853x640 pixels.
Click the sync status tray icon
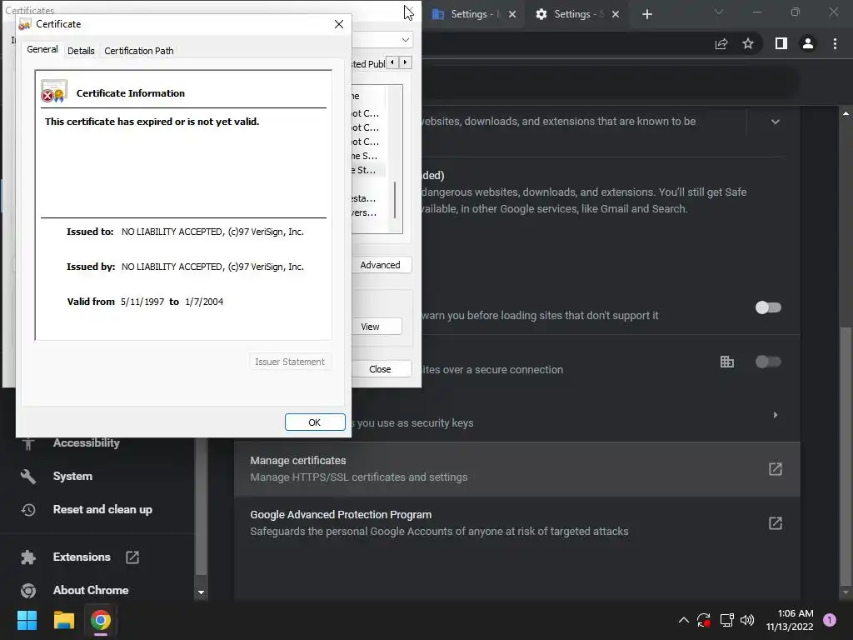click(704, 620)
